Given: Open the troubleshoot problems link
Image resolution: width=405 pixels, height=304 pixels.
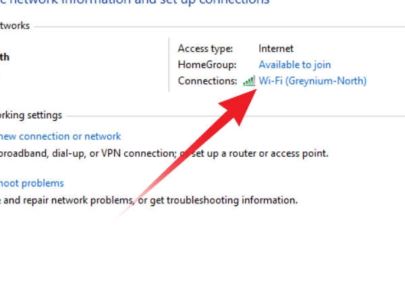Looking at the screenshot, I should tap(32, 183).
